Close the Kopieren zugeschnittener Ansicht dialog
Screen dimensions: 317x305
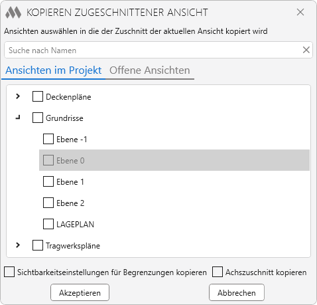coord(300,12)
